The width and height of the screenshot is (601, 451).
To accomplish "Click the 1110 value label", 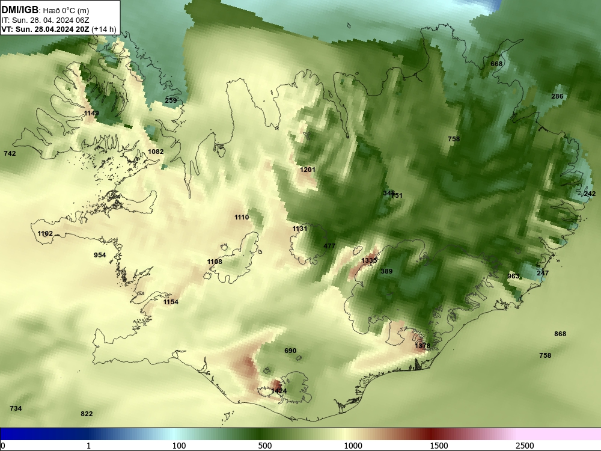I will pos(242,217).
